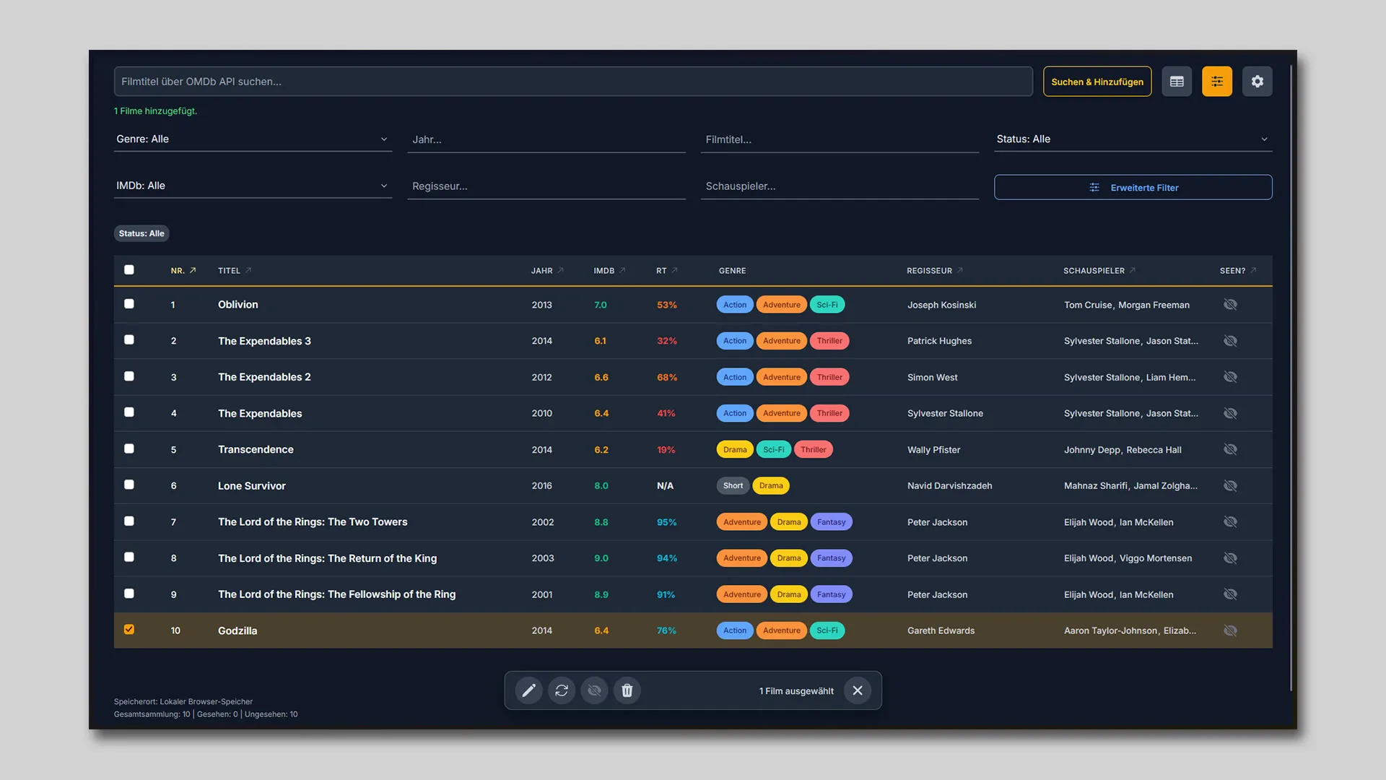
Task: Mark selected film seen icon in action bar
Action: [x=594, y=690]
